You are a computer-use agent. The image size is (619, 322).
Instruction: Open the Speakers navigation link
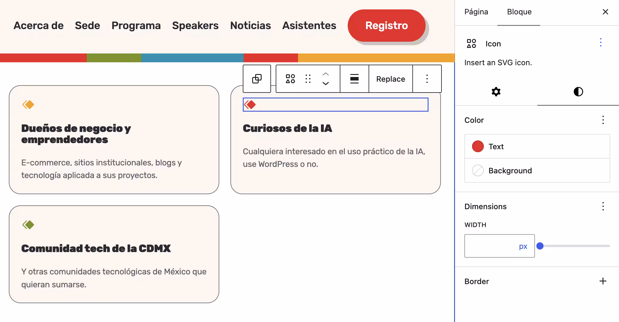(195, 26)
